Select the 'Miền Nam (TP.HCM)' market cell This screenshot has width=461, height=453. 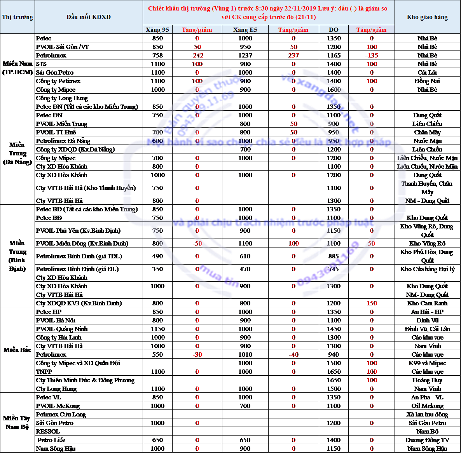(x=17, y=68)
